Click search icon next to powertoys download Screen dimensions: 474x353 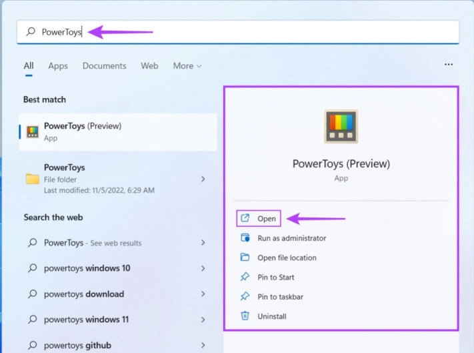33,294
